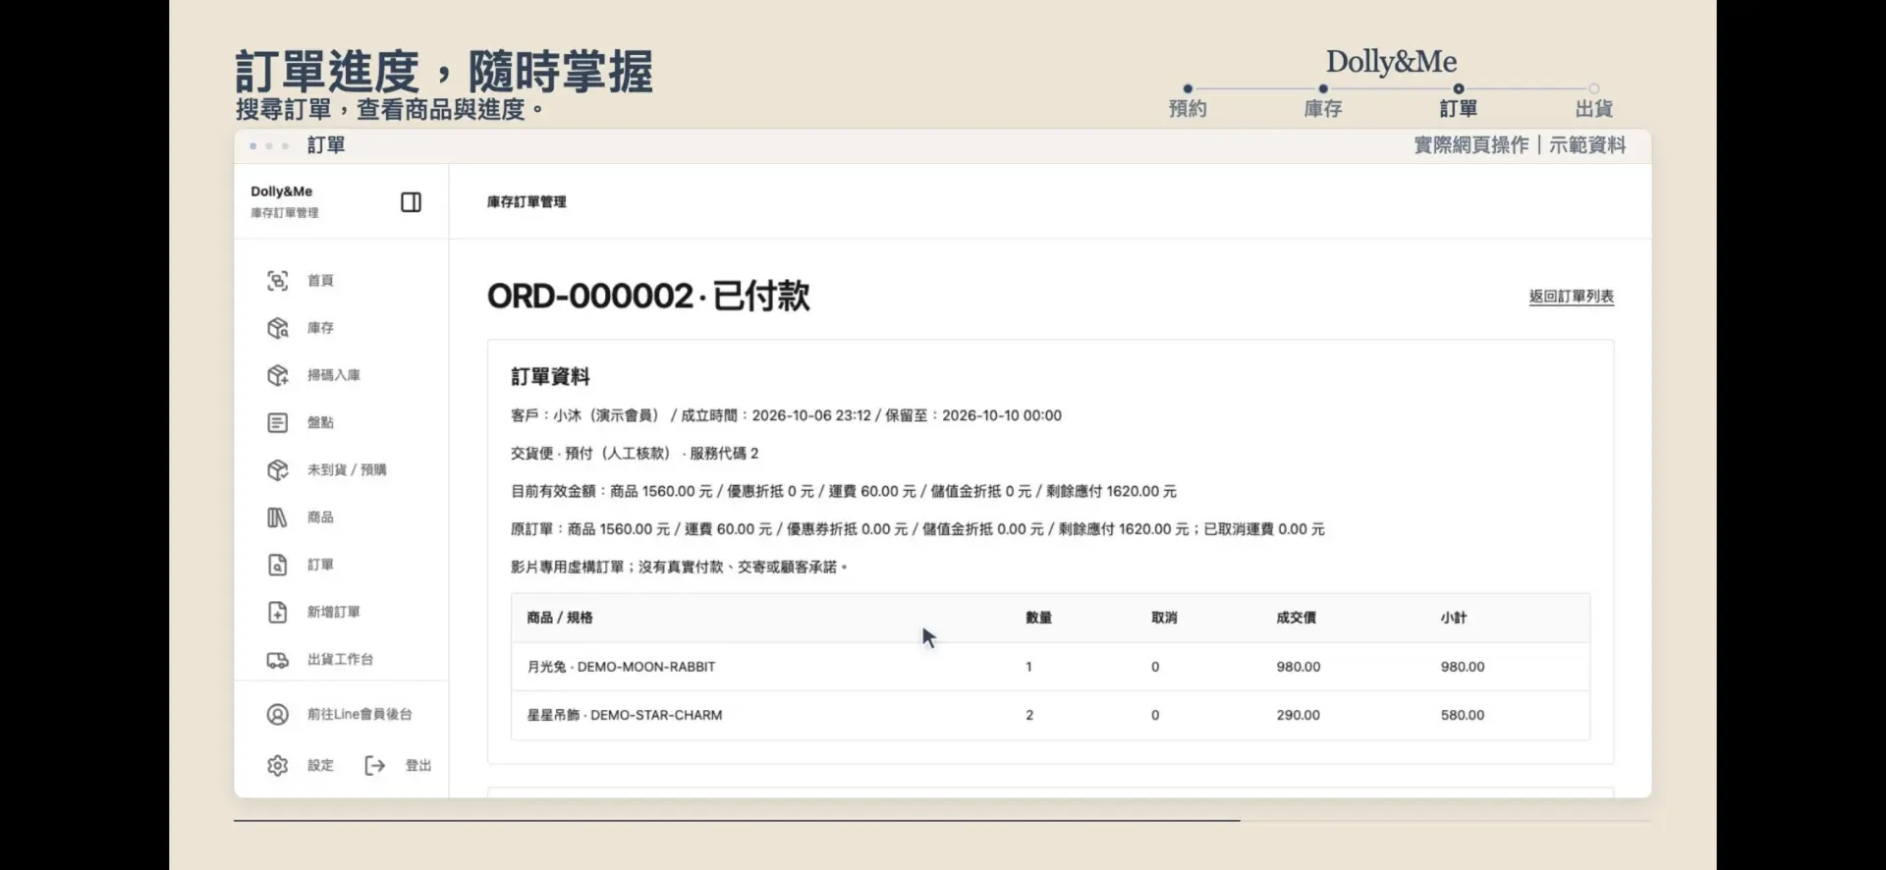
Task: Click the 星星吊飾 · DEMO-STAR-CHARM product cell
Action: click(625, 715)
